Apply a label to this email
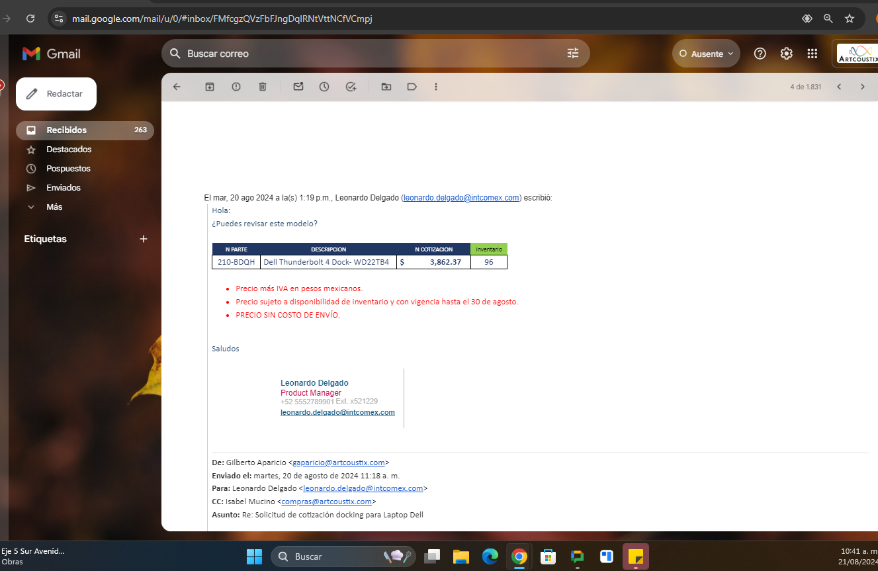 [412, 87]
